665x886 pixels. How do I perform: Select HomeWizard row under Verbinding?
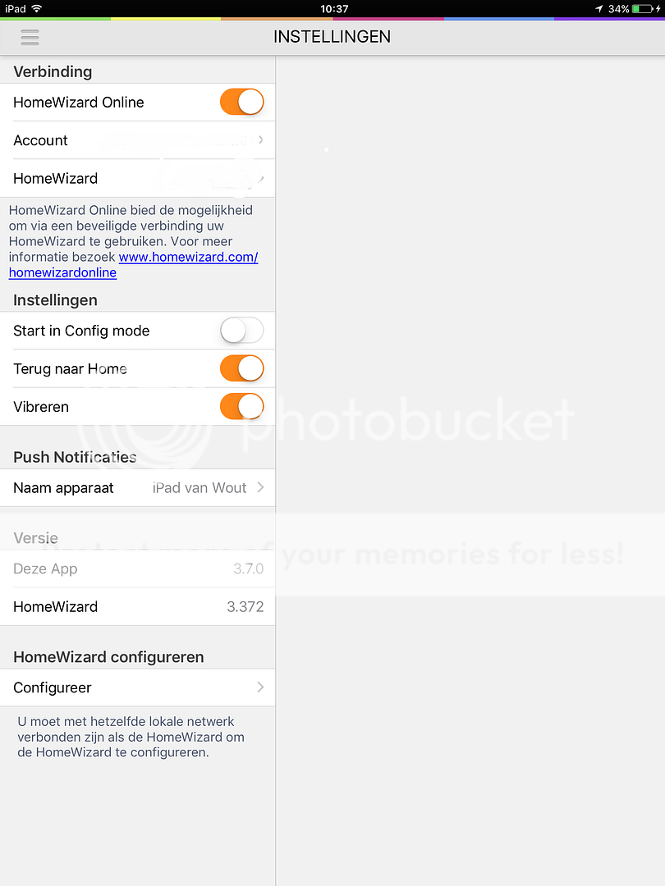tap(137, 178)
